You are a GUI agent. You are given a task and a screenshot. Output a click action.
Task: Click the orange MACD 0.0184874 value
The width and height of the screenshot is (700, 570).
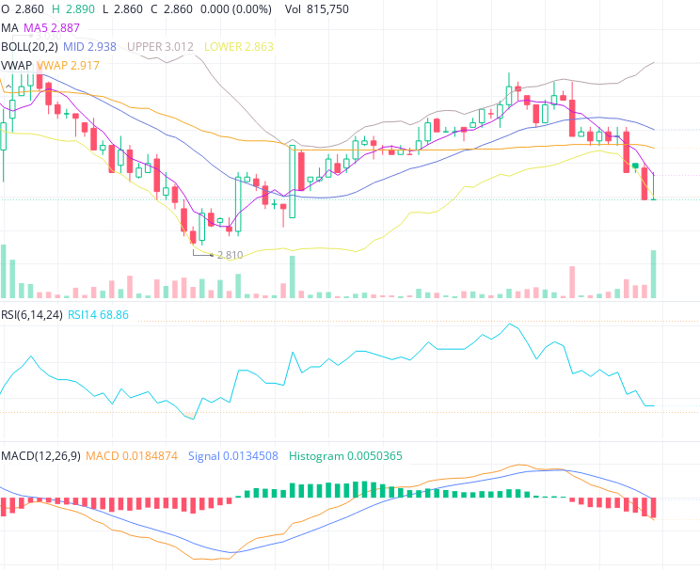point(132,456)
